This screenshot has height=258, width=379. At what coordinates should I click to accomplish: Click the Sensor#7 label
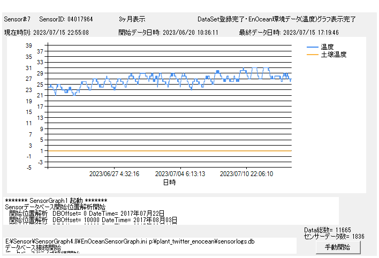(18, 19)
